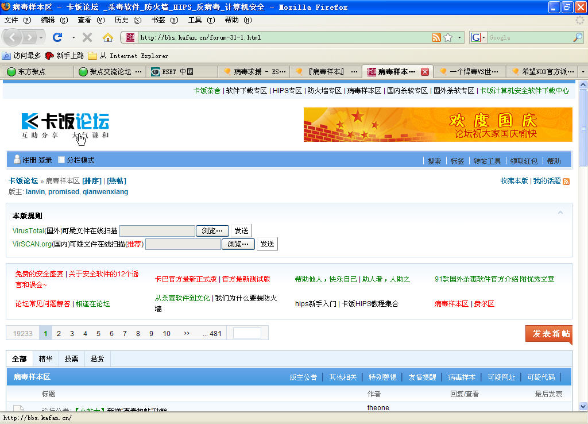The image size is (588, 424).
Task: Go to page 2 of threads
Action: point(59,334)
